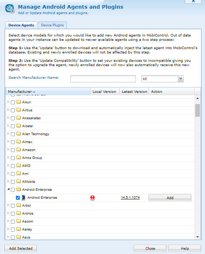Expand the Akasakatec tree node
The height and width of the screenshot is (254, 205).
coord(8,118)
